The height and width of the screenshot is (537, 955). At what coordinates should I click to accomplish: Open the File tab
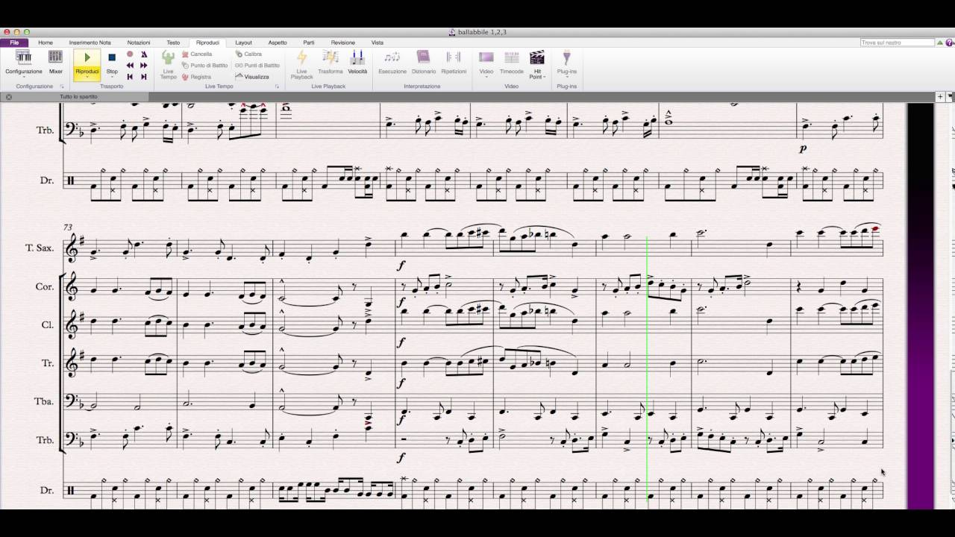(14, 43)
